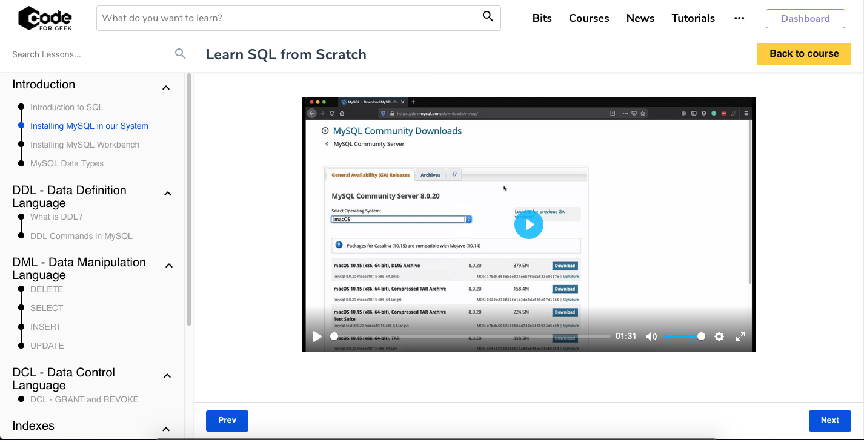Collapse DCL - Data Control Language section
The image size is (864, 440).
[x=167, y=376]
